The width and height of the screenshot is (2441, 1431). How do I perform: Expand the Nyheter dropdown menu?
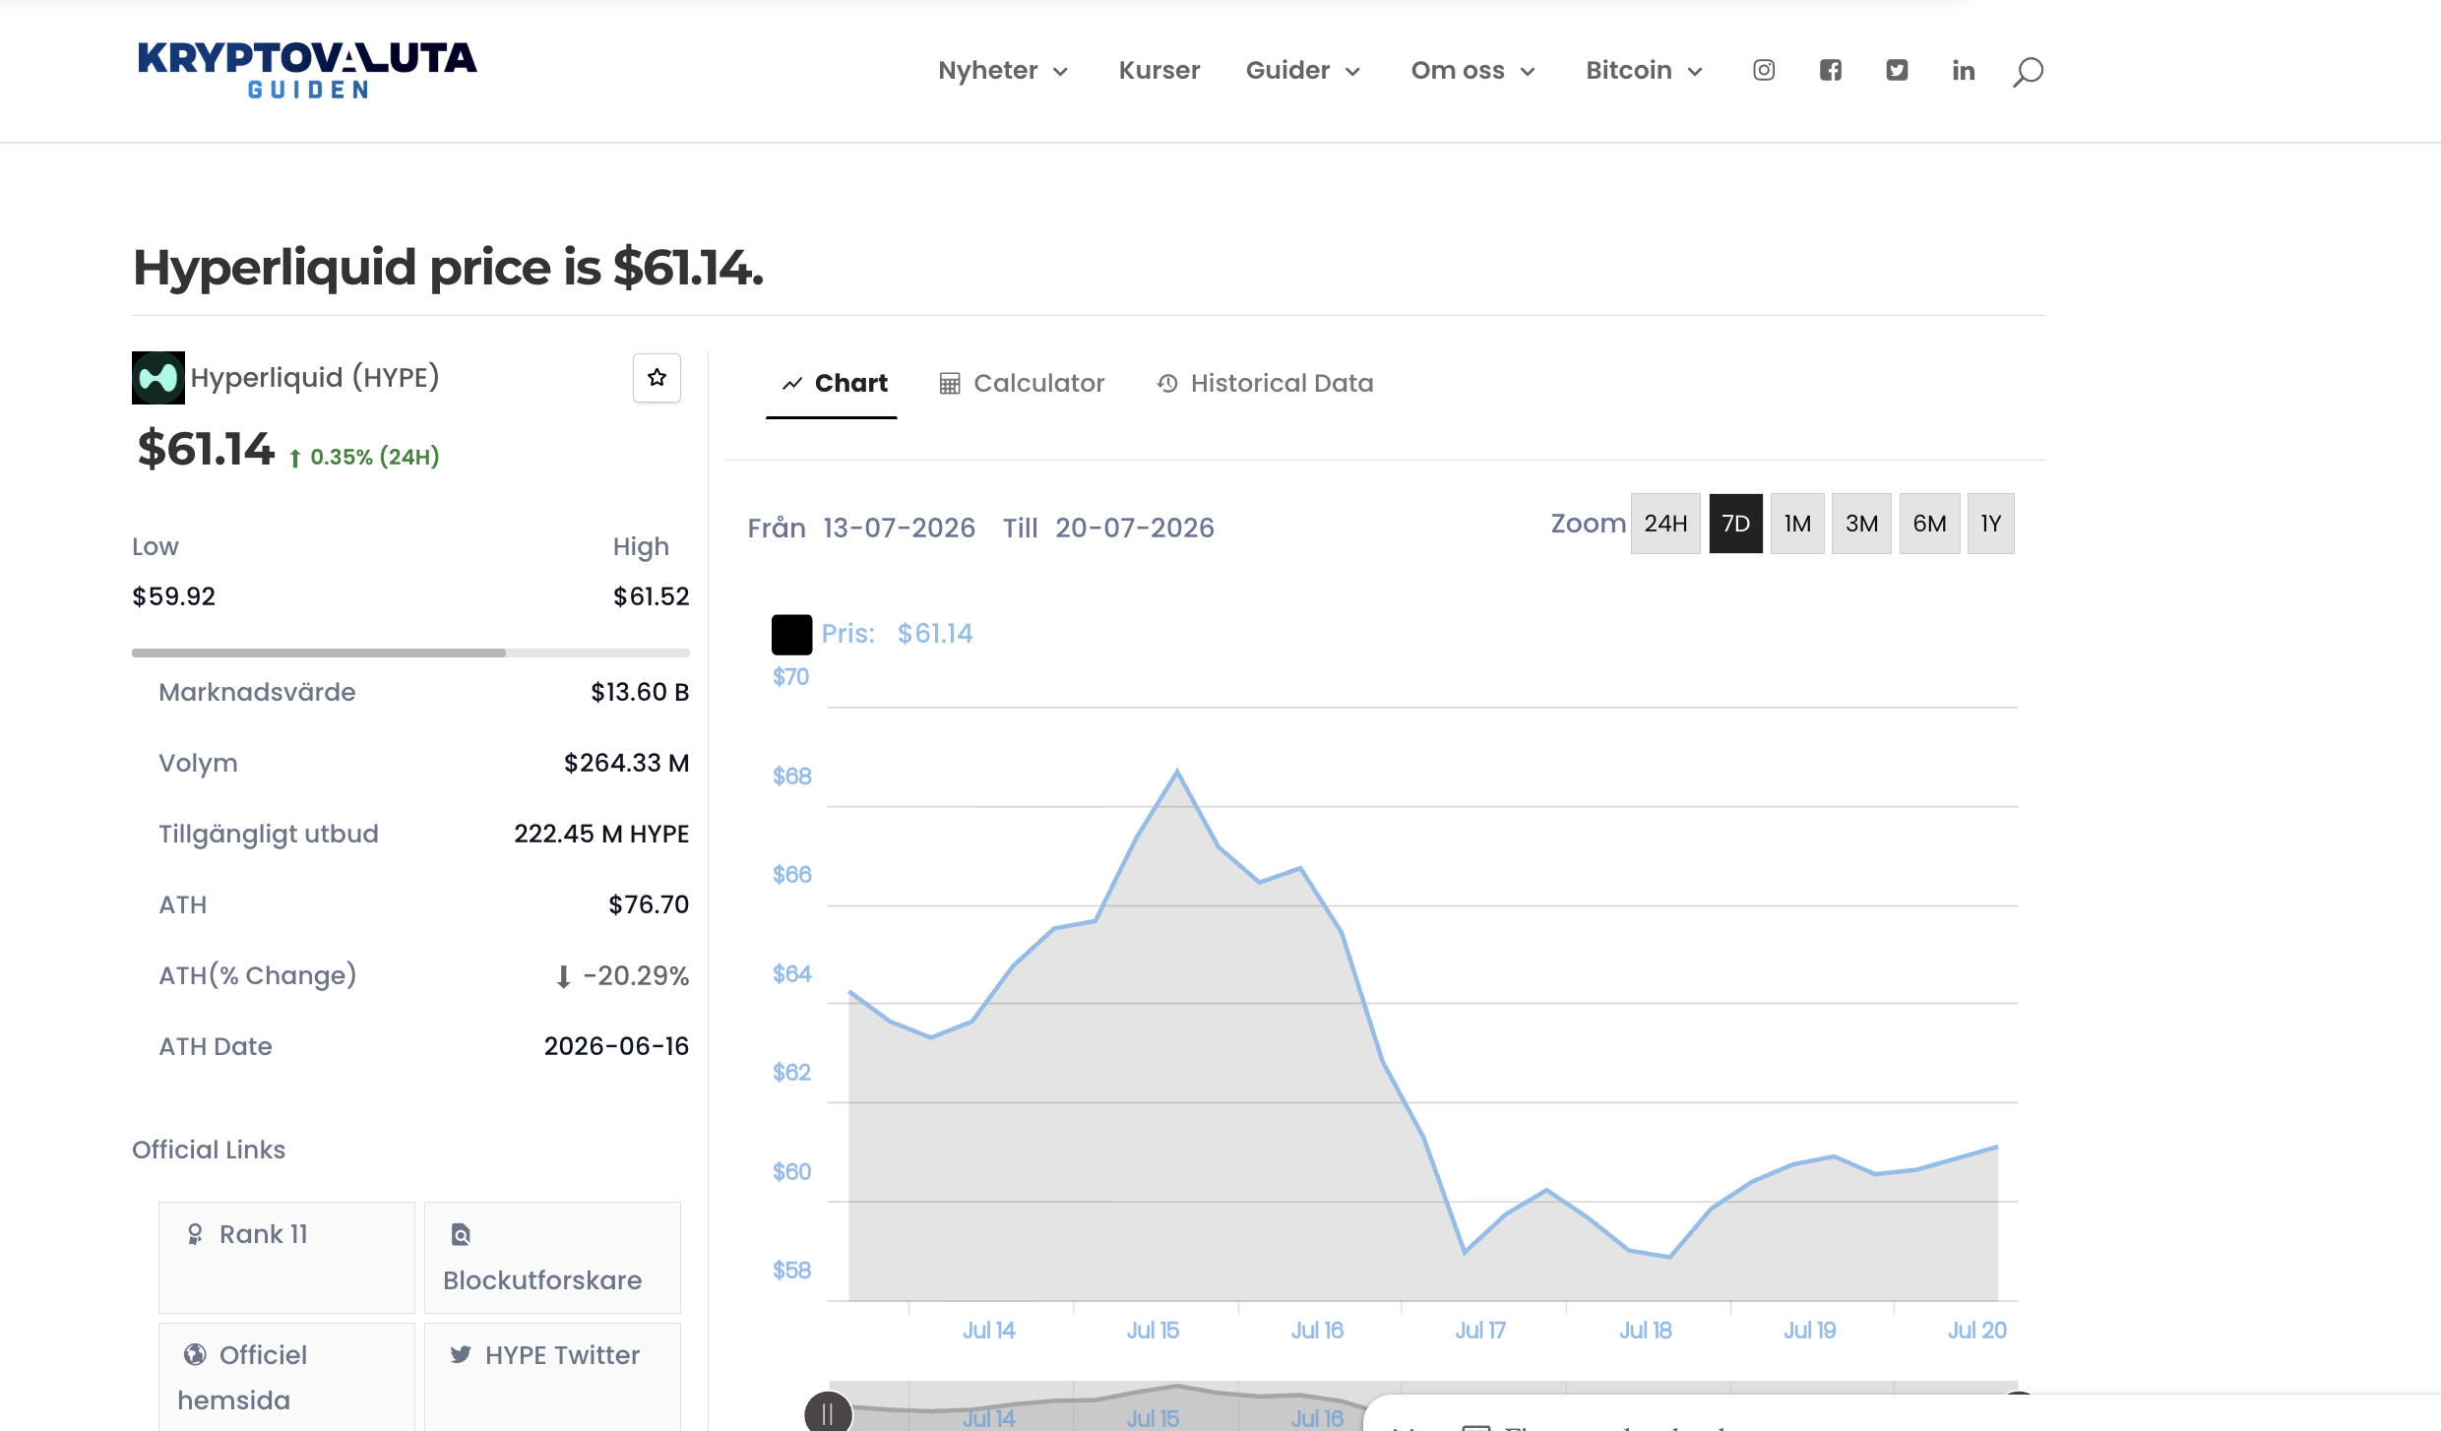1003,70
